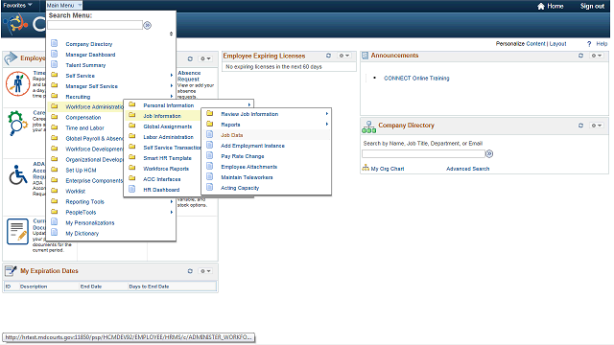This screenshot has height=345, width=614.
Task: Select Employee Attachments menu item
Action: point(249,167)
